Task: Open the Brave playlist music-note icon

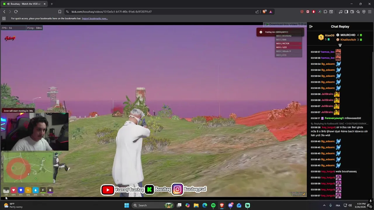Action: (x=340, y=12)
